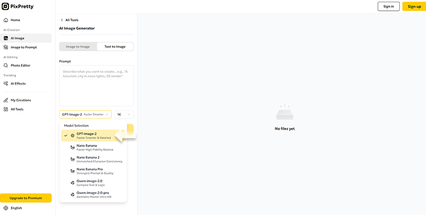This screenshot has height=215, width=426.
Task: Choose the Nano Banana 2 model
Action: click(93, 159)
